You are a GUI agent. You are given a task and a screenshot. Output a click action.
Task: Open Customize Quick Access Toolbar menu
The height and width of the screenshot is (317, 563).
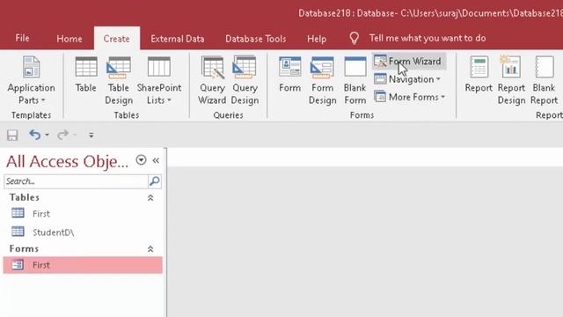click(91, 135)
